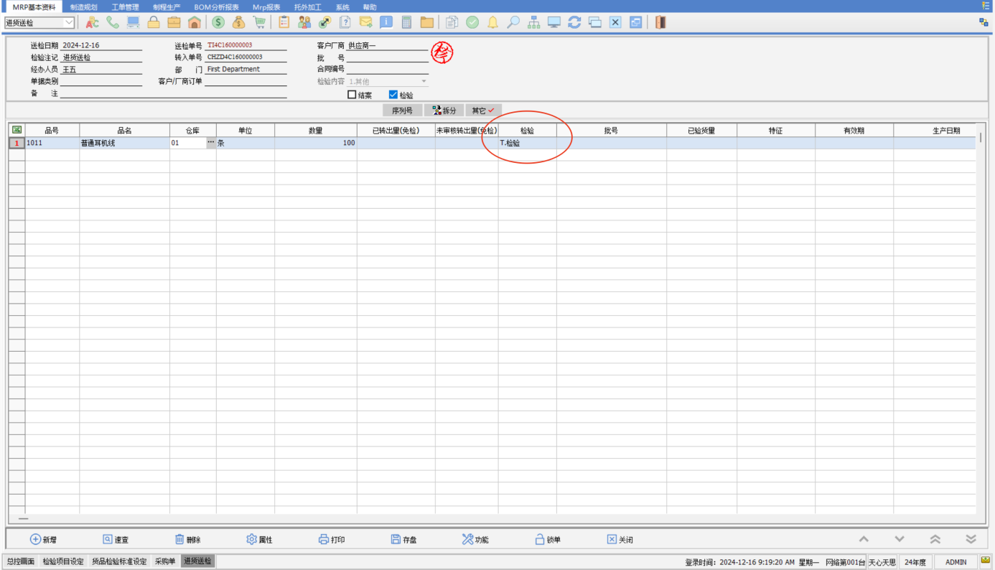This screenshot has height=570, width=995.
Task: Click the green dollar coin icon
Action: [218, 22]
